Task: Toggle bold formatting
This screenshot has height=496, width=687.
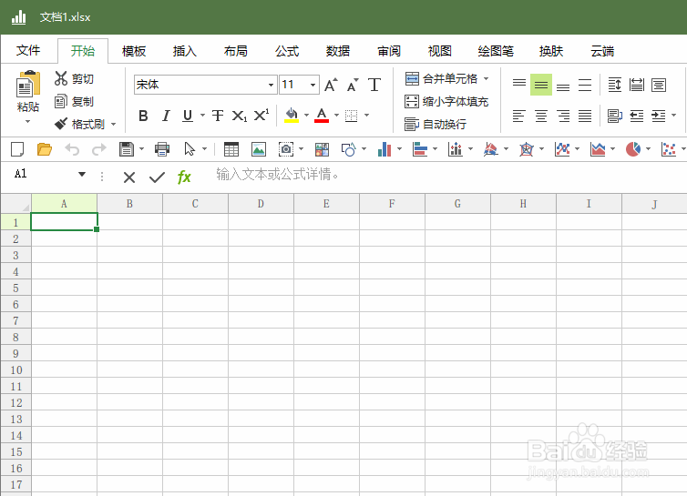Action: (x=143, y=116)
